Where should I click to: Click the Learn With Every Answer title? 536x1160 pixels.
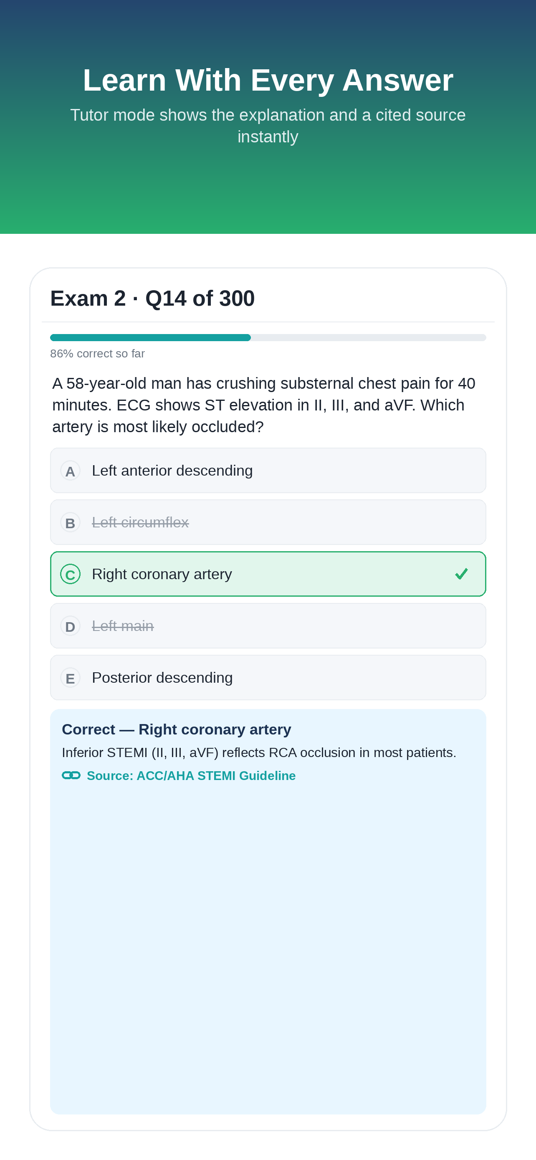[x=268, y=80]
